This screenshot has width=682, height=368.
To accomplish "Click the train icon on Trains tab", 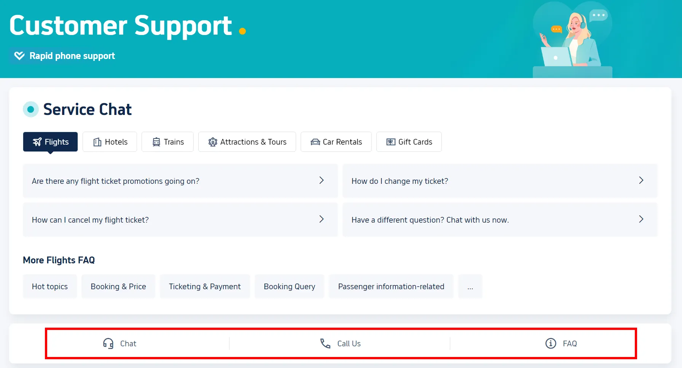I will [x=156, y=142].
